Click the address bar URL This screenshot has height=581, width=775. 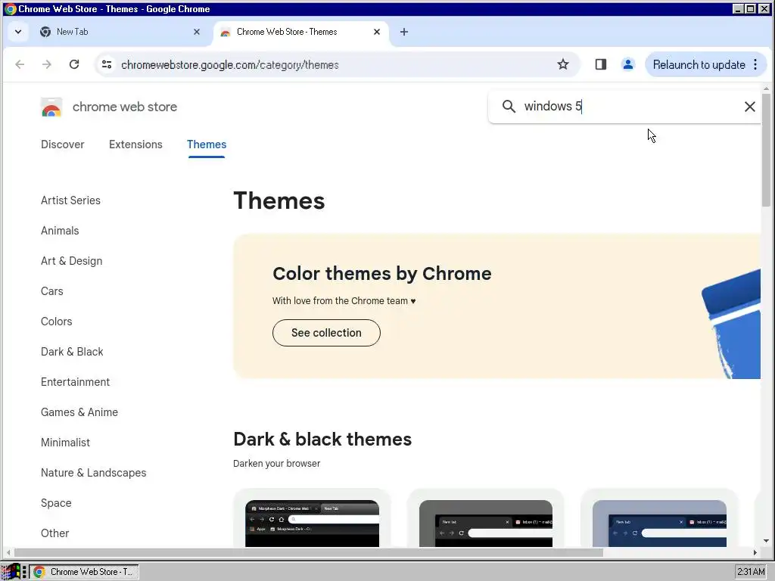[x=230, y=65]
